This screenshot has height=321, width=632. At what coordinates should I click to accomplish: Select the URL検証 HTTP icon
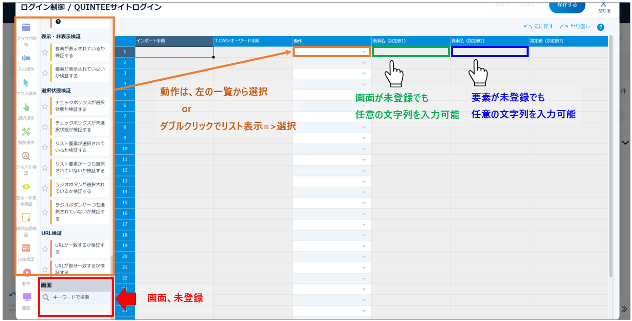pyautogui.click(x=26, y=248)
